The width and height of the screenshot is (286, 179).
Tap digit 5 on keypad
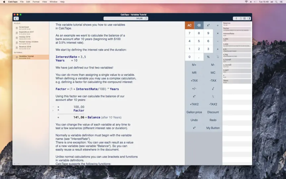[199, 41]
